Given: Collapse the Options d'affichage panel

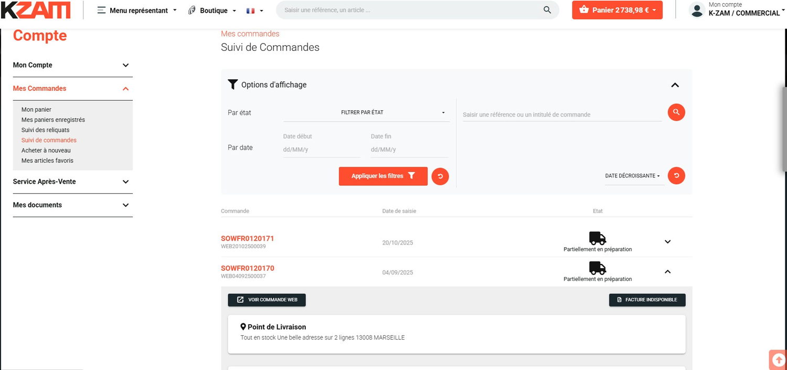Looking at the screenshot, I should tap(675, 85).
